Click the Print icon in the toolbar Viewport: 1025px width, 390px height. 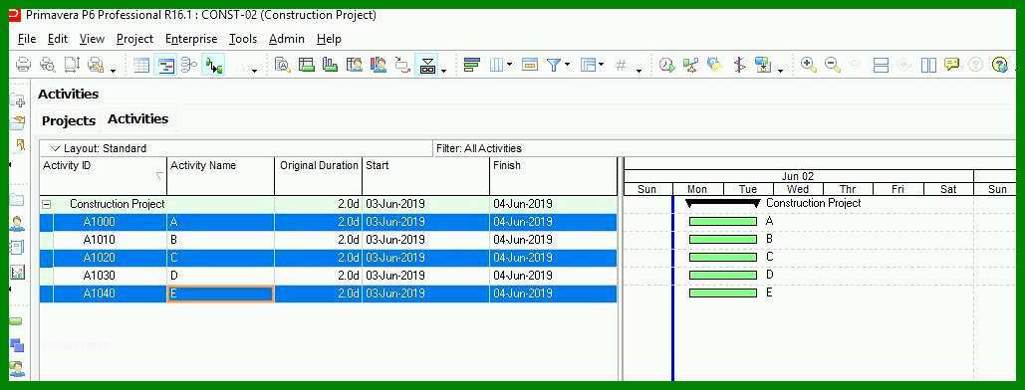[x=23, y=65]
